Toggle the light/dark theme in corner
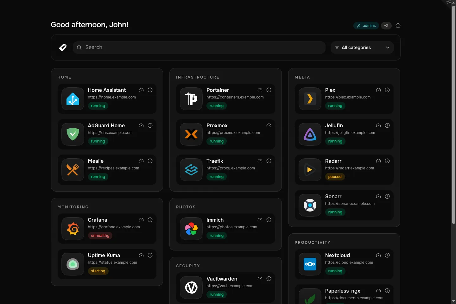Image resolution: width=456 pixels, height=304 pixels. click(449, 3)
